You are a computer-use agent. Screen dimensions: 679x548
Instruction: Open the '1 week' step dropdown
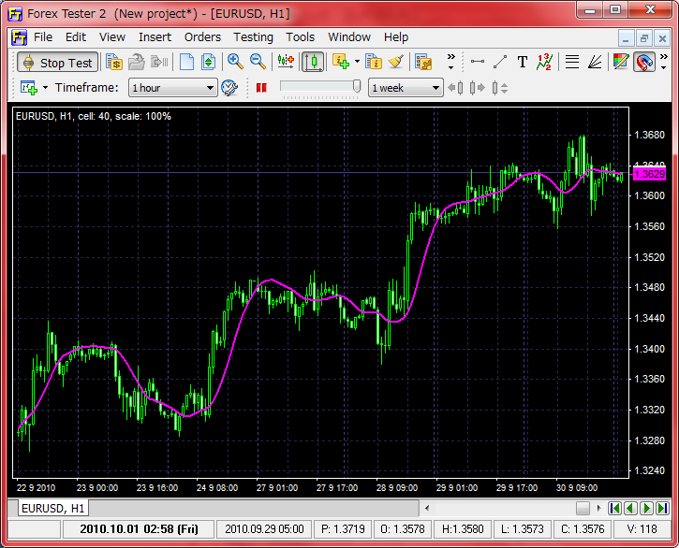tap(406, 88)
